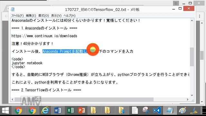Open Visual Studio Code from the taskbar
The height and width of the screenshot is (116, 206).
coord(157,111)
